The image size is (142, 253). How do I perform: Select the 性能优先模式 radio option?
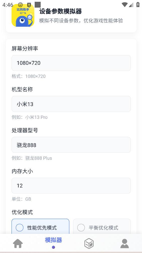click(x=40, y=226)
